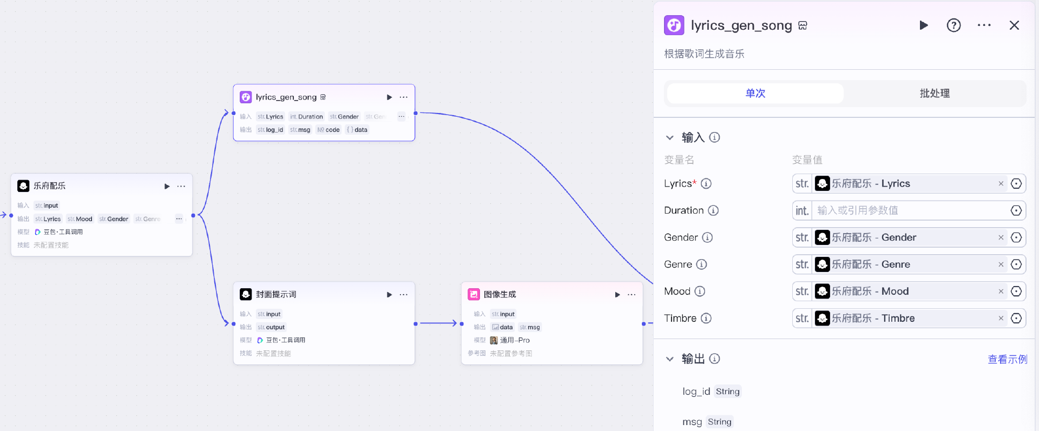The width and height of the screenshot is (1039, 431).
Task: Click info icon next to Duration
Action: click(x=713, y=210)
